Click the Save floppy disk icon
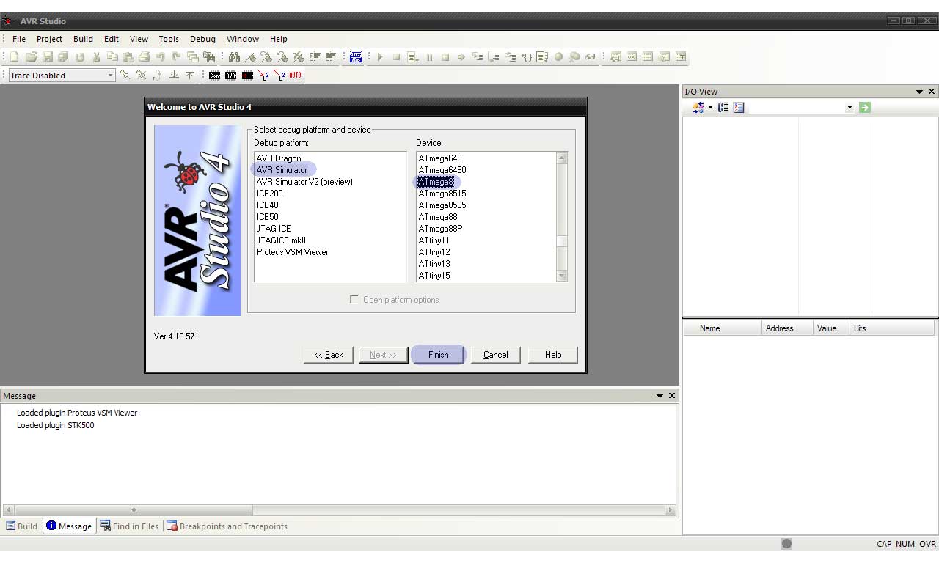 point(47,57)
